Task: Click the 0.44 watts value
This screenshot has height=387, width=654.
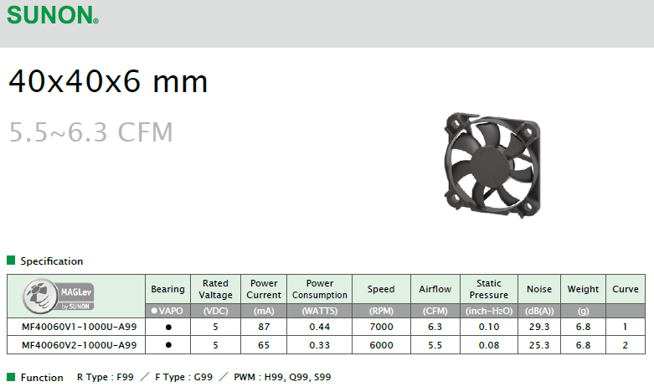Action: coord(320,327)
